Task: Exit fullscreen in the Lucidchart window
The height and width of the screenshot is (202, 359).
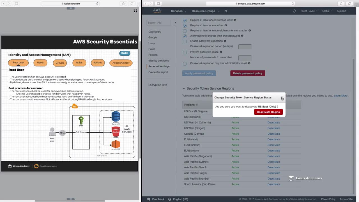Action: coord(135,11)
